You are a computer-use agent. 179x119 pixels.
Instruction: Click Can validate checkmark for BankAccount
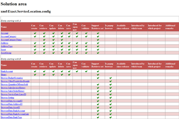(86, 71)
